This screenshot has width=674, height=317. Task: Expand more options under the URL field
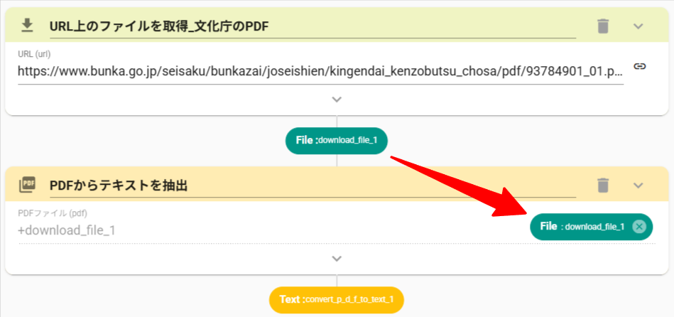[337, 100]
